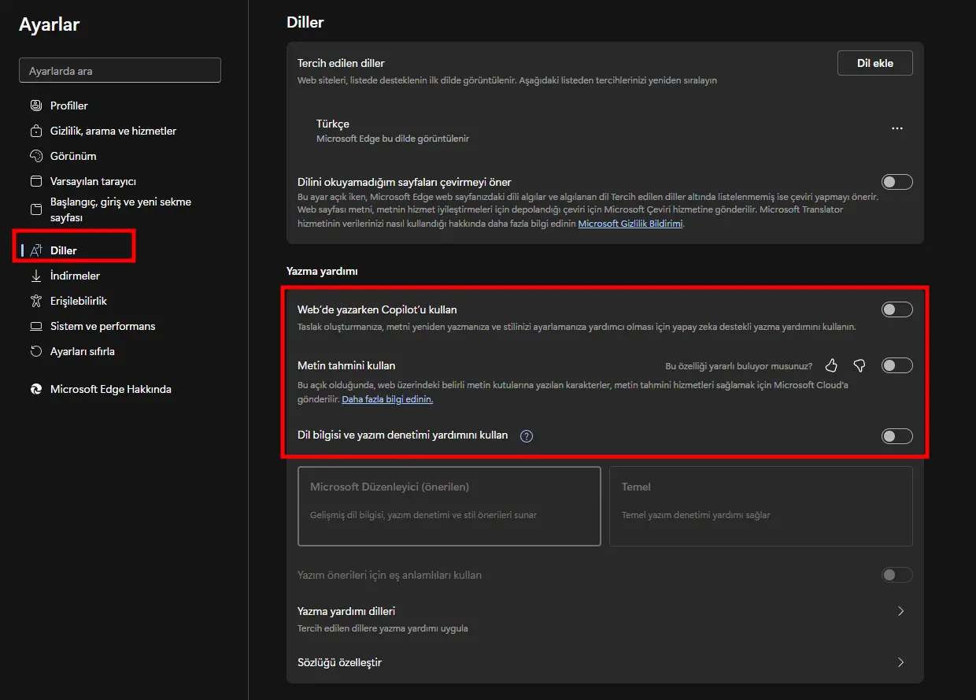Click the Başlangıç, giriş ve yeni sekme icon
This screenshot has width=976, height=700.
(35, 209)
